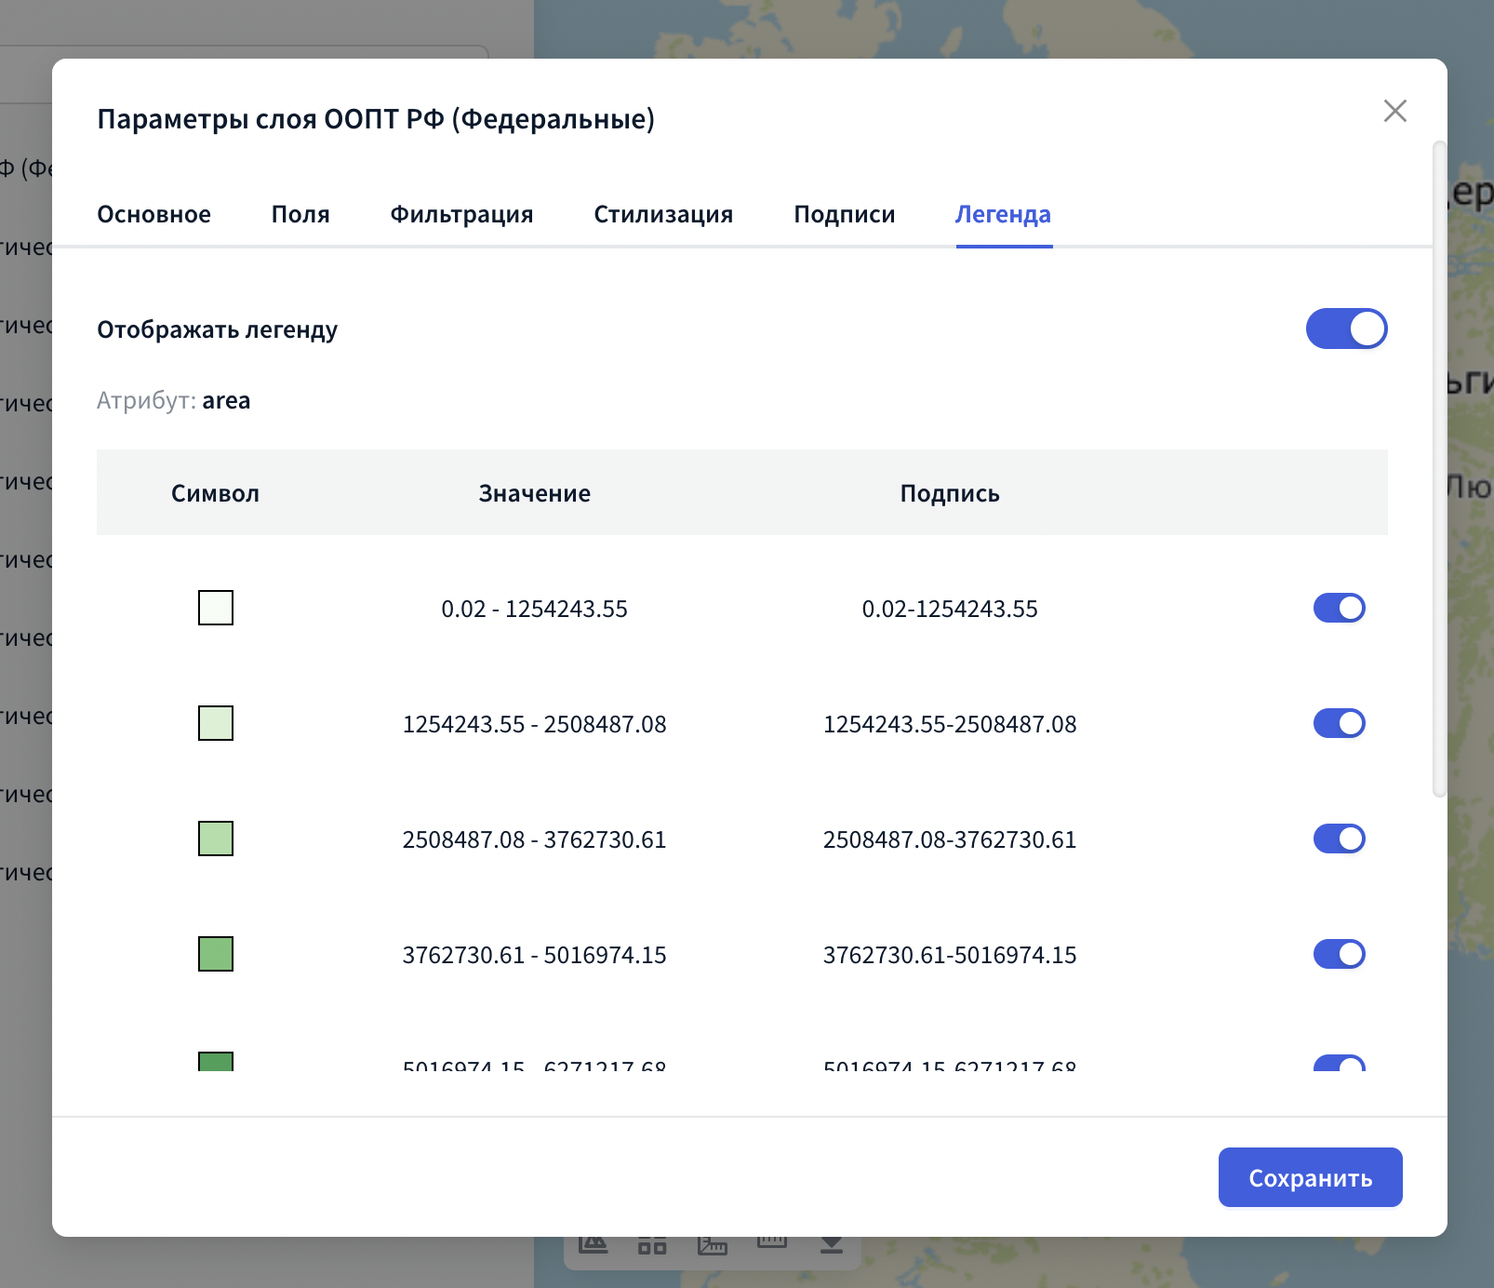Switch to the Поля tab
The height and width of the screenshot is (1288, 1494).
pos(300,215)
